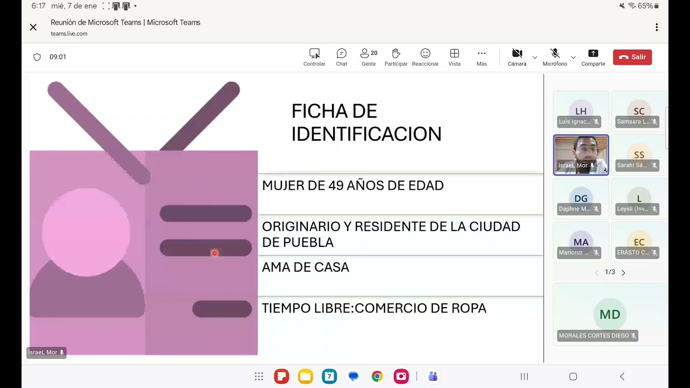Click the battery 65% status indicator

tap(648, 6)
